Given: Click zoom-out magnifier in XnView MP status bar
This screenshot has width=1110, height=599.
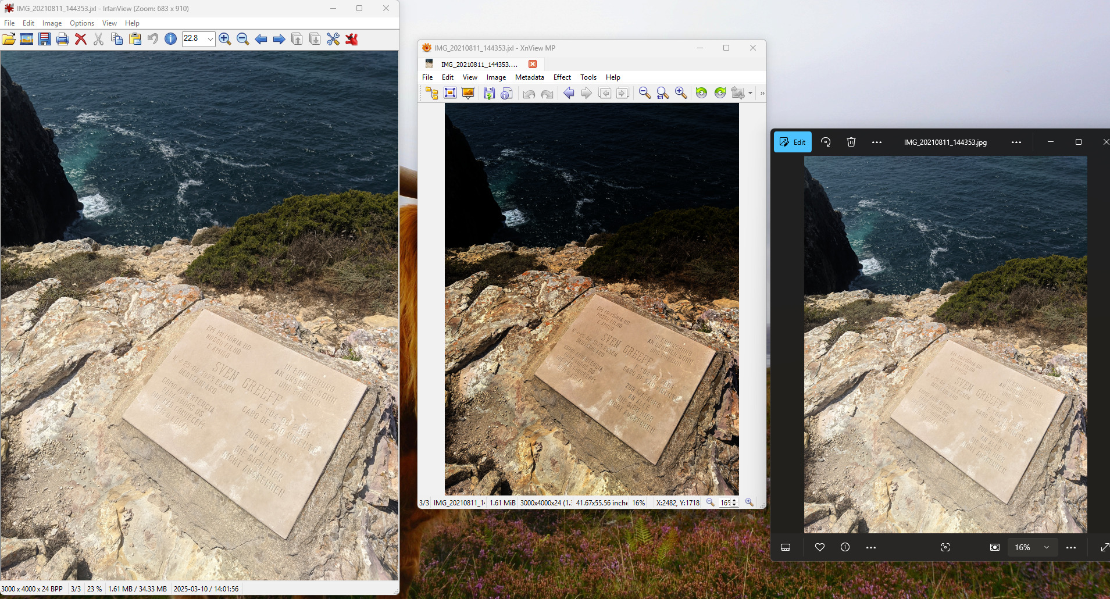Looking at the screenshot, I should (710, 502).
